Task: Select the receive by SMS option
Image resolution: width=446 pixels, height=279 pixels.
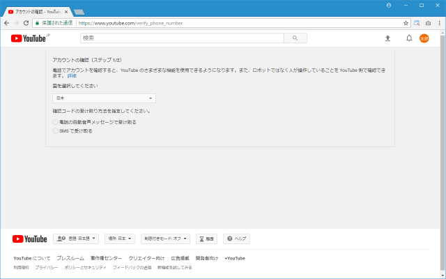Action: pyautogui.click(x=56, y=130)
